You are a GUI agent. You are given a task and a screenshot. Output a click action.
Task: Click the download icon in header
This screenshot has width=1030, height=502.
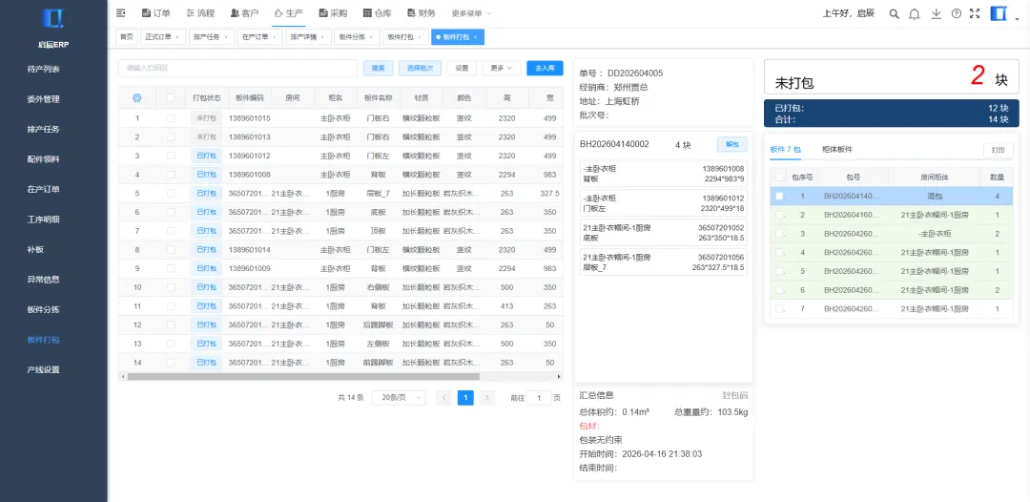(x=937, y=13)
